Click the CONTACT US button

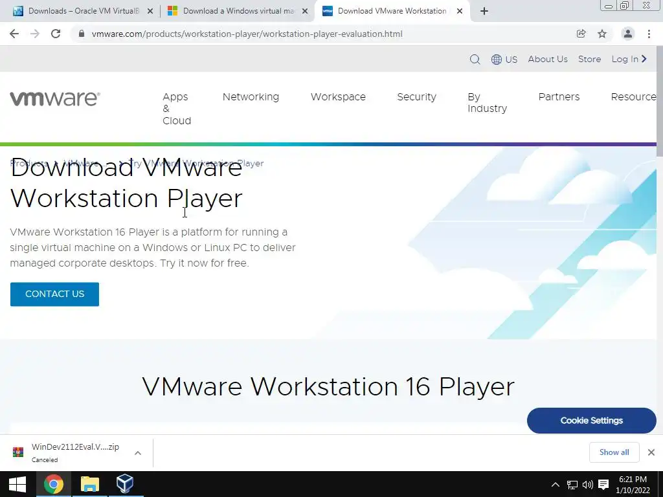pyautogui.click(x=54, y=294)
